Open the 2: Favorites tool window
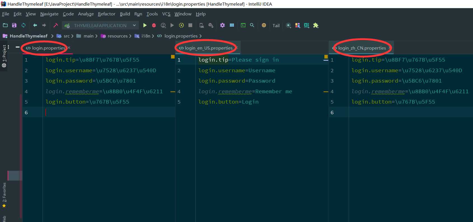Viewport: 473px width, 222px height. coord(4,195)
